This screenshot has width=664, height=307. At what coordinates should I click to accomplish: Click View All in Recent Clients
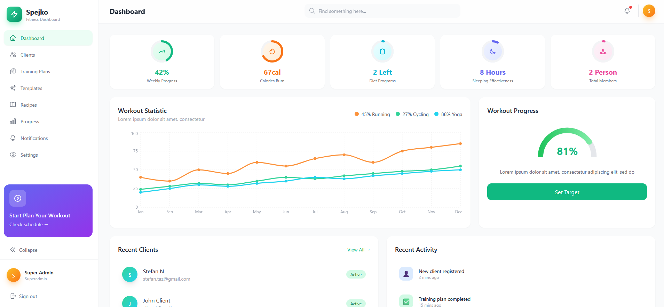point(358,250)
